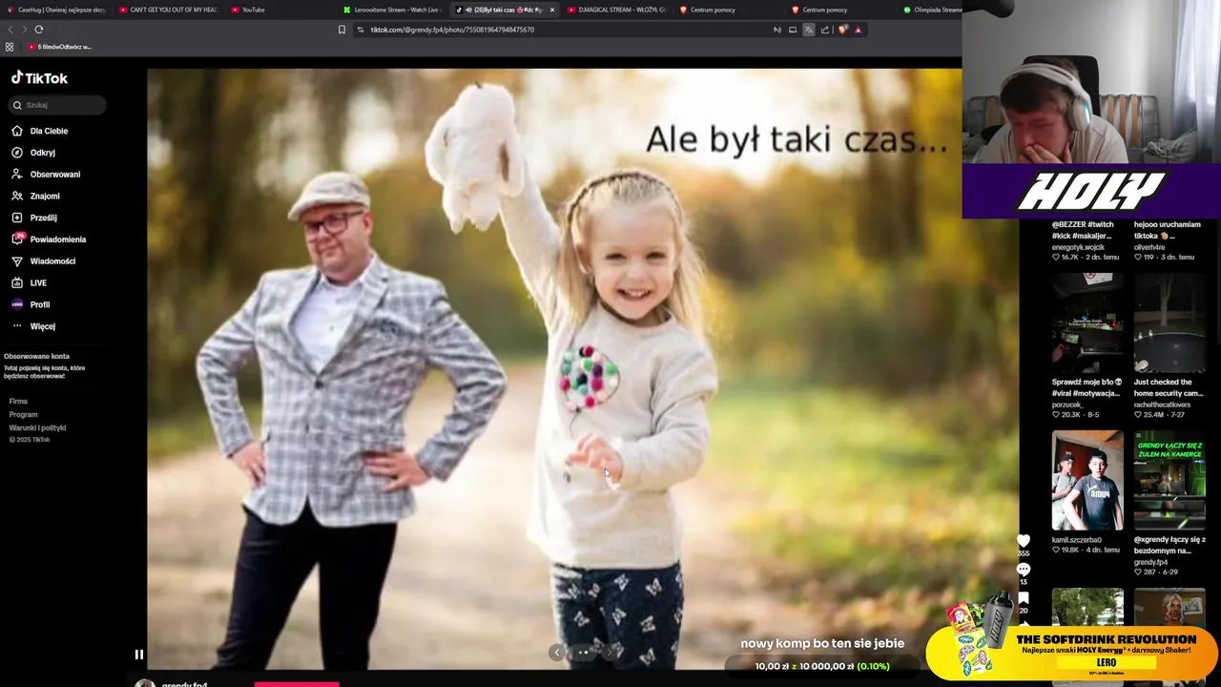The width and height of the screenshot is (1221, 687).
Task: Click the HOLY sponsor banner
Action: (x=1091, y=191)
